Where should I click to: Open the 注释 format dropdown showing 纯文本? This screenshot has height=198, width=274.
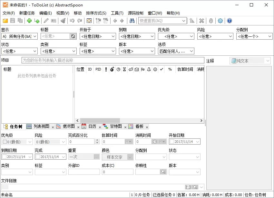click(x=268, y=61)
